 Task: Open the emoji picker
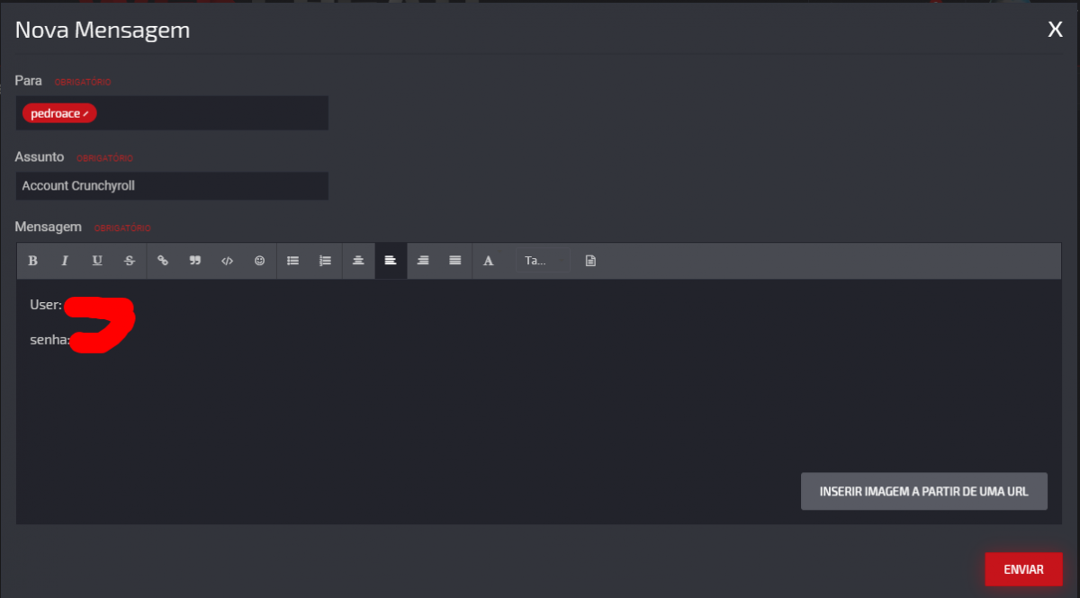click(260, 261)
